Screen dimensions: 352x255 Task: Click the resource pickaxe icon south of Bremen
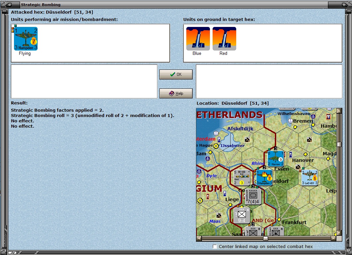tap(309, 140)
